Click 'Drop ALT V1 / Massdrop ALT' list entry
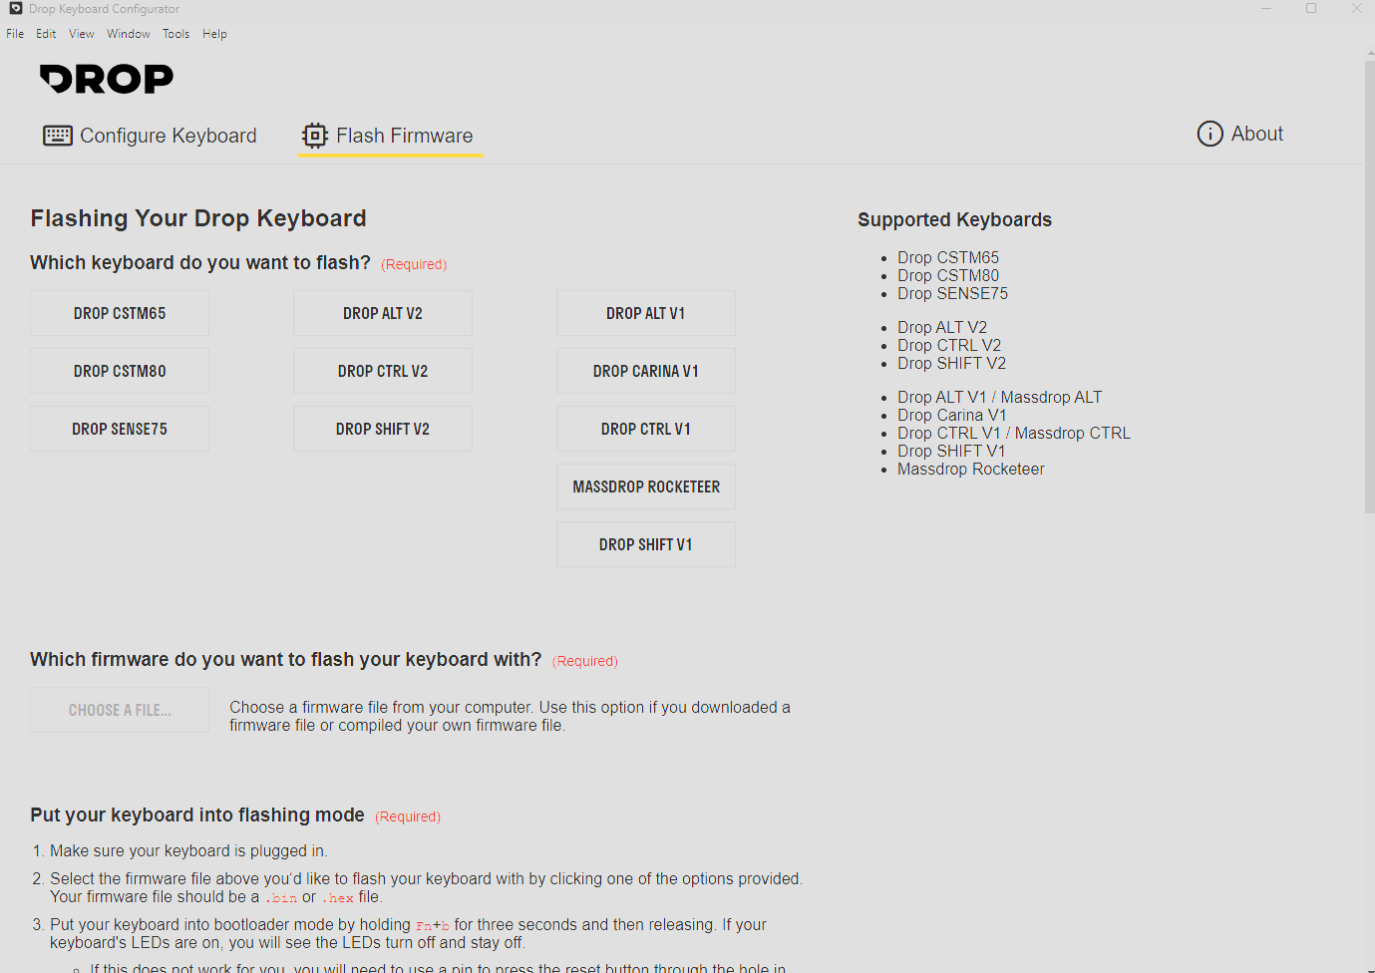This screenshot has width=1375, height=973. pyautogui.click(x=1000, y=397)
